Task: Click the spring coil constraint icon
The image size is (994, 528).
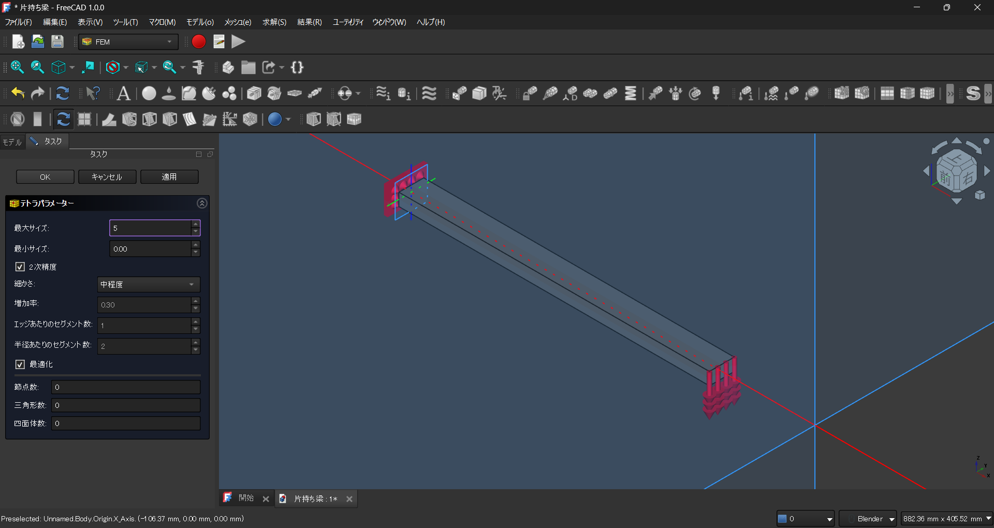Action: click(x=631, y=93)
